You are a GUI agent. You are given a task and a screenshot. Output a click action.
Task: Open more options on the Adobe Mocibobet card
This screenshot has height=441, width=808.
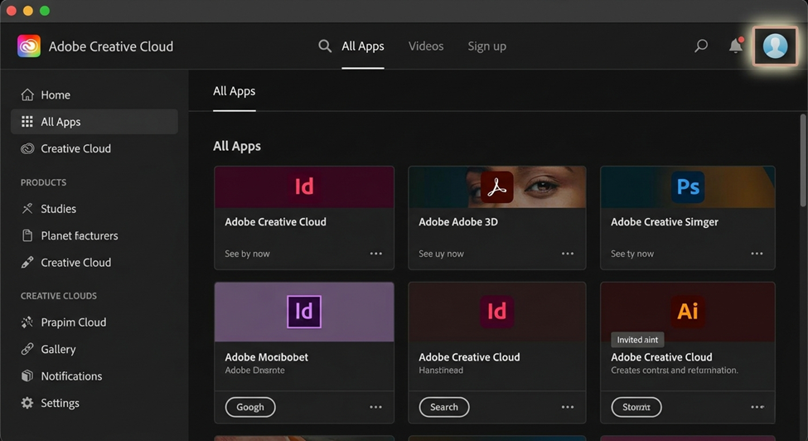376,407
